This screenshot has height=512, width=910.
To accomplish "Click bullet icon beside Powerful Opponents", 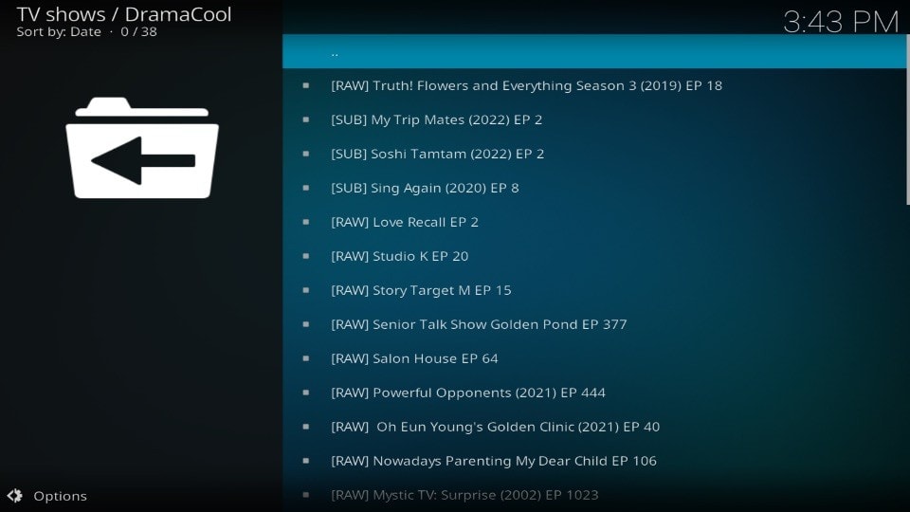I will coord(306,393).
